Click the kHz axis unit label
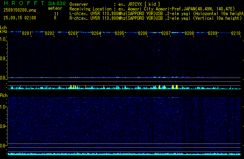This screenshot has width=244, height=159. tap(3, 31)
